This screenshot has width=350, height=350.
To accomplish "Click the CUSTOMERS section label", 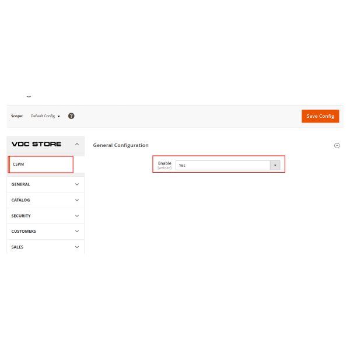I will 24,232.
